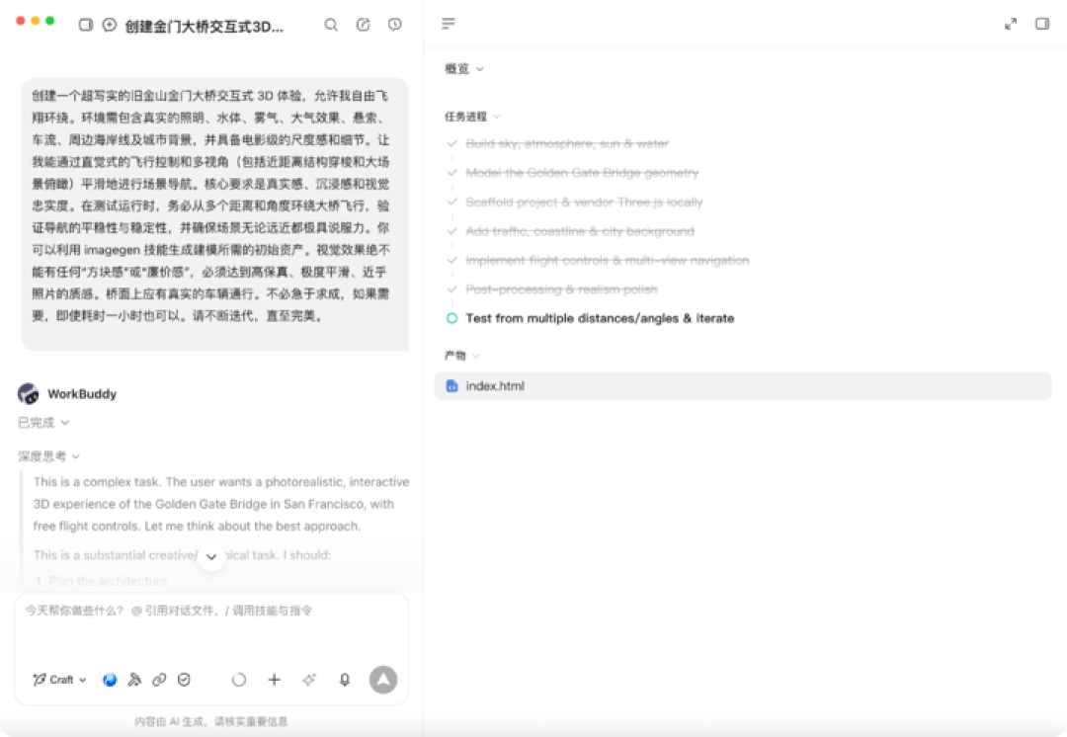Send message with the arrow button
Image resolution: width=1067 pixels, height=737 pixels.
(383, 679)
